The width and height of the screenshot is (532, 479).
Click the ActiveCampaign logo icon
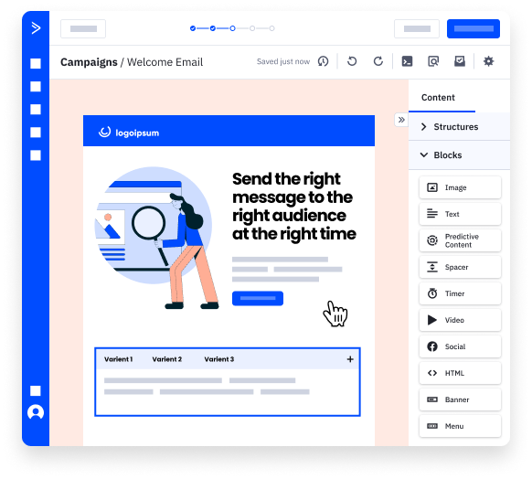(x=36, y=27)
